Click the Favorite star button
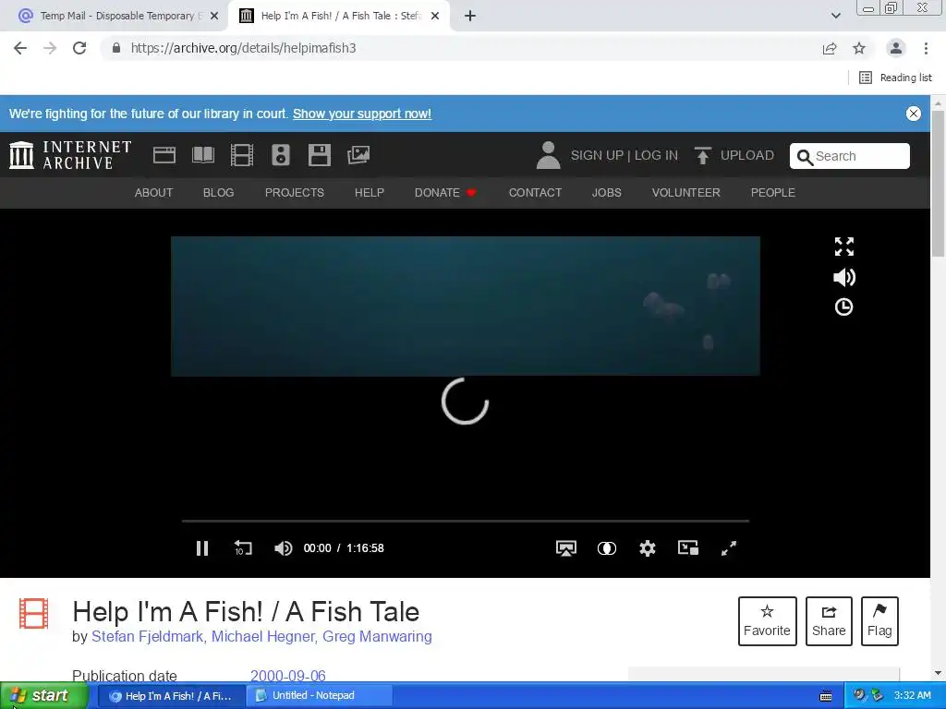Viewport: 946px width, 709px height. coord(768,621)
